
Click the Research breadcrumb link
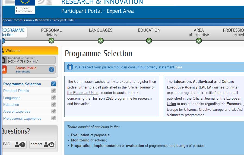[42, 20]
